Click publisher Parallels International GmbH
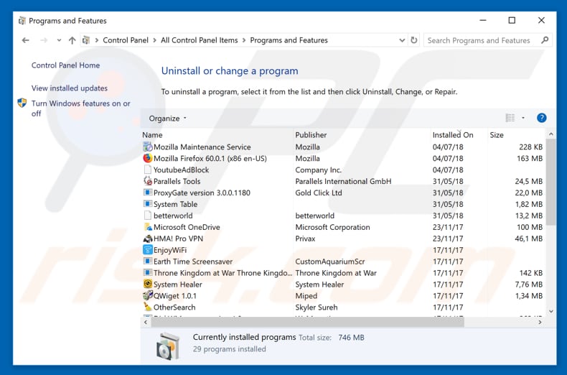Screen dimensions: 567x375 pos(343,181)
